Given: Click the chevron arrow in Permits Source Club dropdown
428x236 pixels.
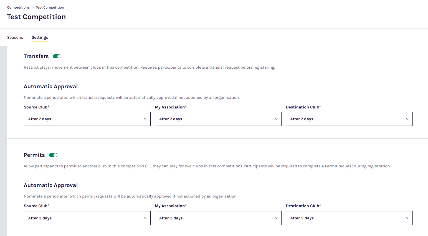Looking at the screenshot, I should pyautogui.click(x=145, y=218).
